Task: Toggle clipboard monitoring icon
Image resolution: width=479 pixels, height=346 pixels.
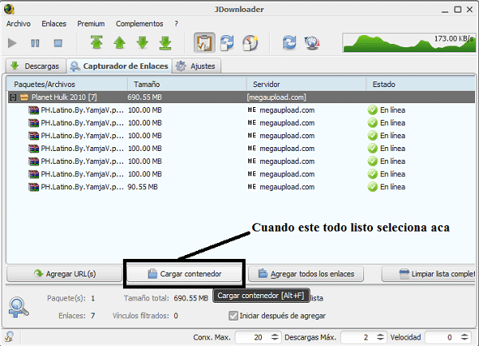Action: coord(204,42)
